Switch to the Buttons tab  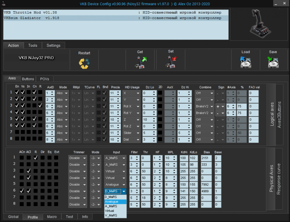(28, 79)
